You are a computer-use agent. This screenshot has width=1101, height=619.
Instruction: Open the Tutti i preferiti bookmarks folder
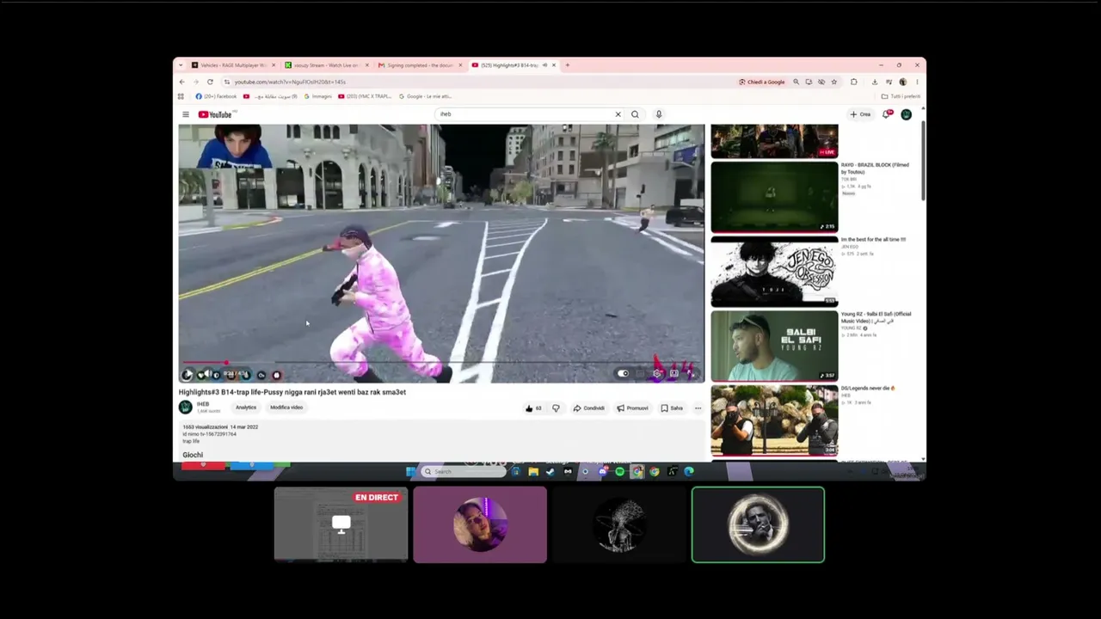(901, 96)
